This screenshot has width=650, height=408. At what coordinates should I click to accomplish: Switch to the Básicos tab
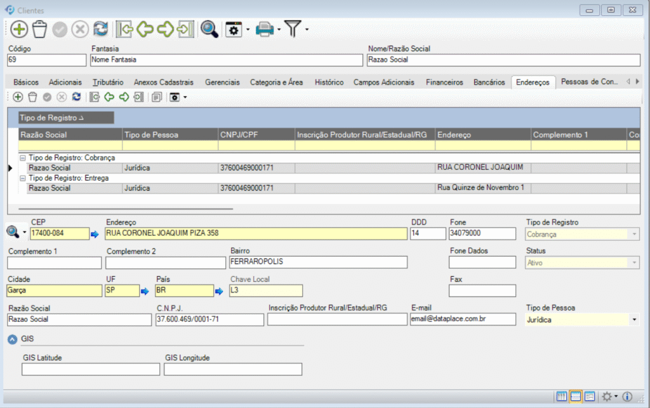[26, 82]
